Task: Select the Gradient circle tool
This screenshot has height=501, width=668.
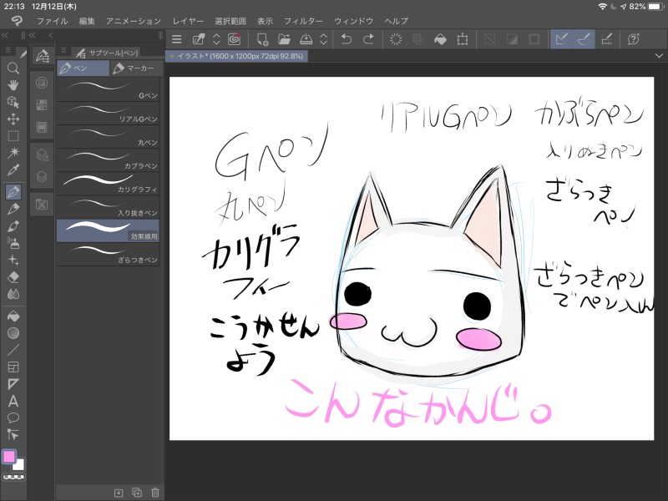Action: (x=13, y=333)
